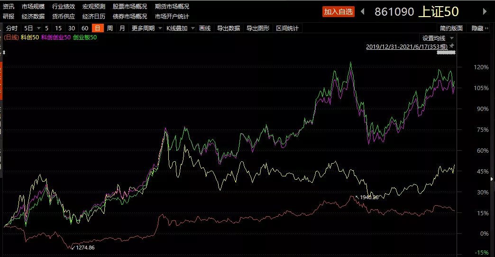Viewport: 495px width, 257px height.
Task: Click the 导出数据 button
Action: (228, 28)
